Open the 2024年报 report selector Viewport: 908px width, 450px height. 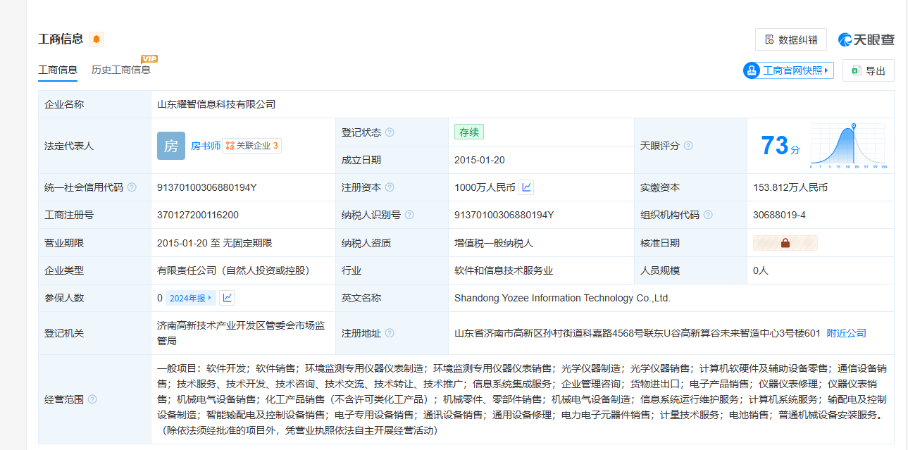pyautogui.click(x=190, y=298)
